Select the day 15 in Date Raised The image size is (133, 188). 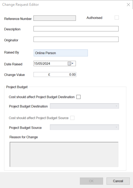click(35, 63)
